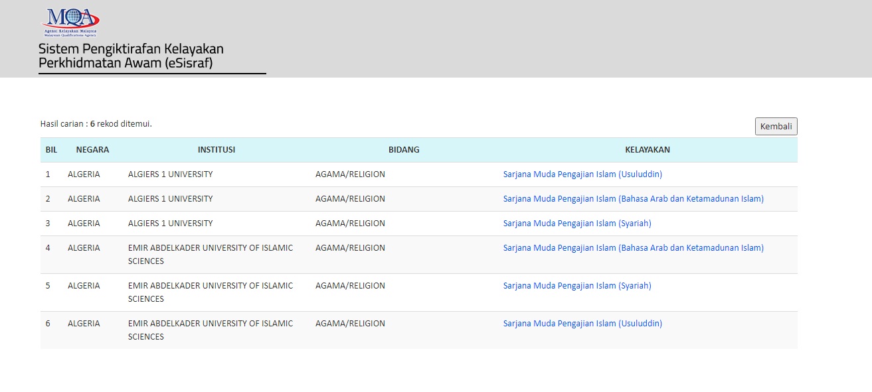This screenshot has height=392, width=872.
Task: Click the INSTITUSI column header
Action: tap(216, 150)
